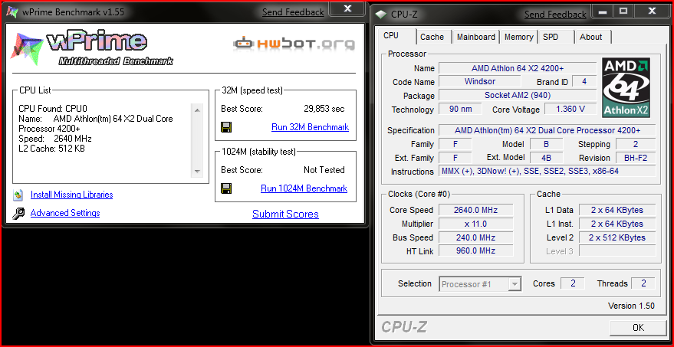674x347 pixels.
Task: Open the Memory tab
Action: pos(519,37)
